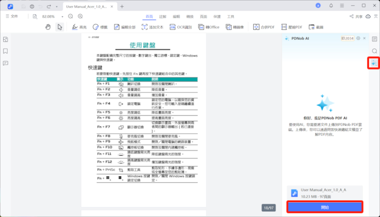380x217 pixels.
Task: Add a new document tab
Action: coord(122,7)
